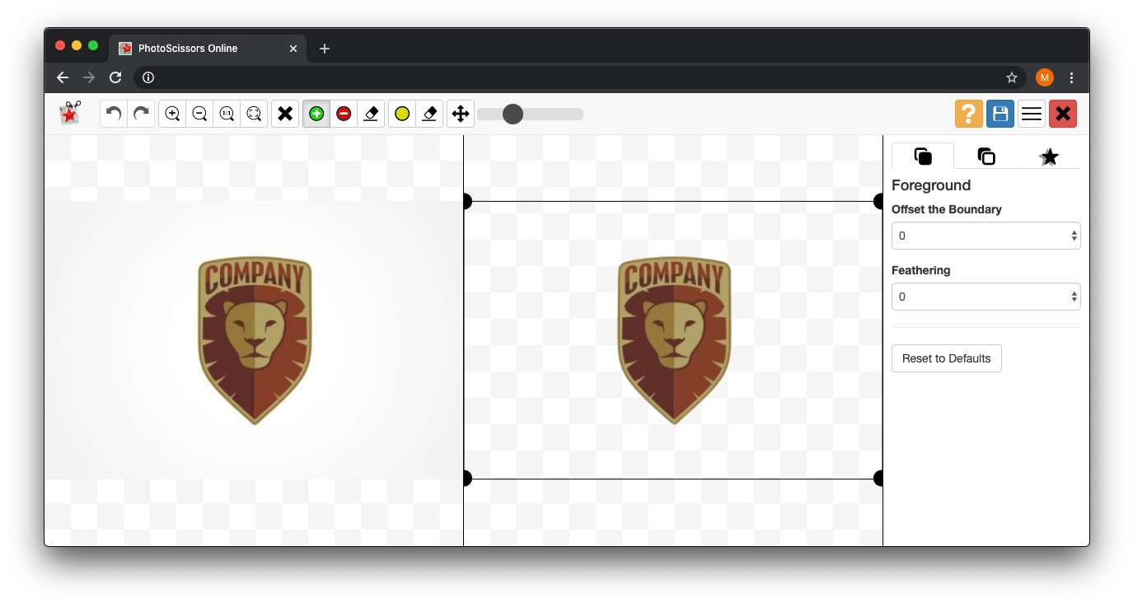The image size is (1133, 603).
Task: Open the profile avatar M
Action: pyautogui.click(x=1045, y=77)
